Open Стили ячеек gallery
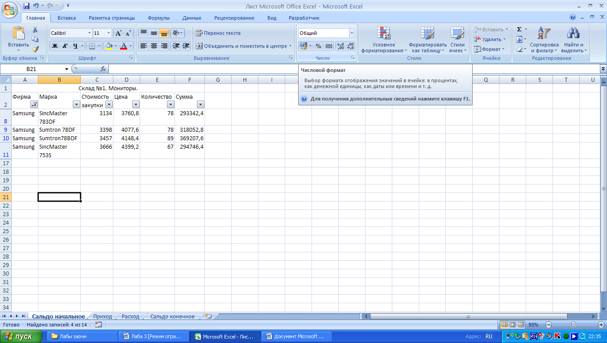 [457, 40]
